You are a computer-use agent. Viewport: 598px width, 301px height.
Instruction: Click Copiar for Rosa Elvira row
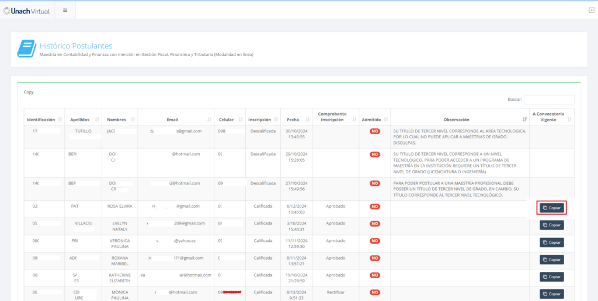551,208
